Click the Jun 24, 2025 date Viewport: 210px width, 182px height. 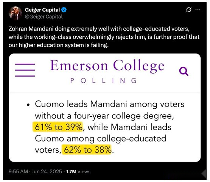click(47, 171)
